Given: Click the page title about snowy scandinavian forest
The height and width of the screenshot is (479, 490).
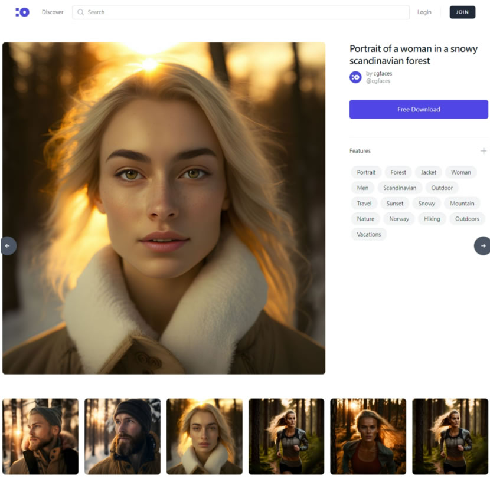Looking at the screenshot, I should pos(413,55).
